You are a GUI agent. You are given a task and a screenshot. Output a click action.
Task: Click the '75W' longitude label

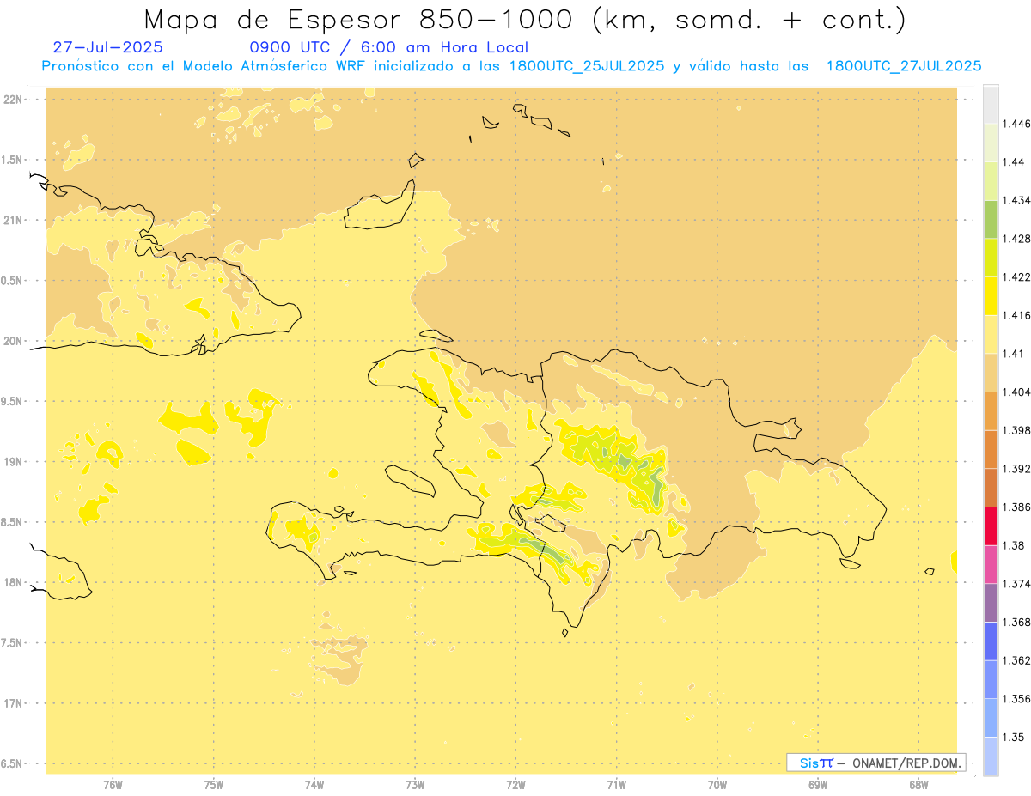[x=214, y=785]
